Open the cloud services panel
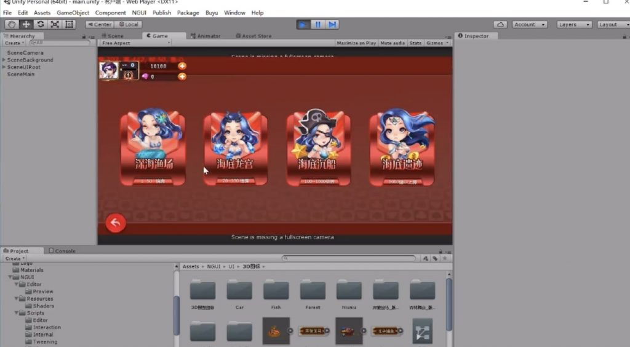Viewport: 630px width, 347px height. click(500, 25)
